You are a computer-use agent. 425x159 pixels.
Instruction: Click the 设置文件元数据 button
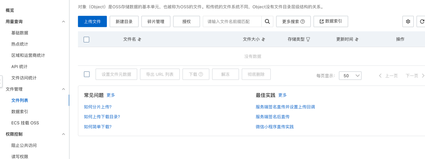(116, 74)
